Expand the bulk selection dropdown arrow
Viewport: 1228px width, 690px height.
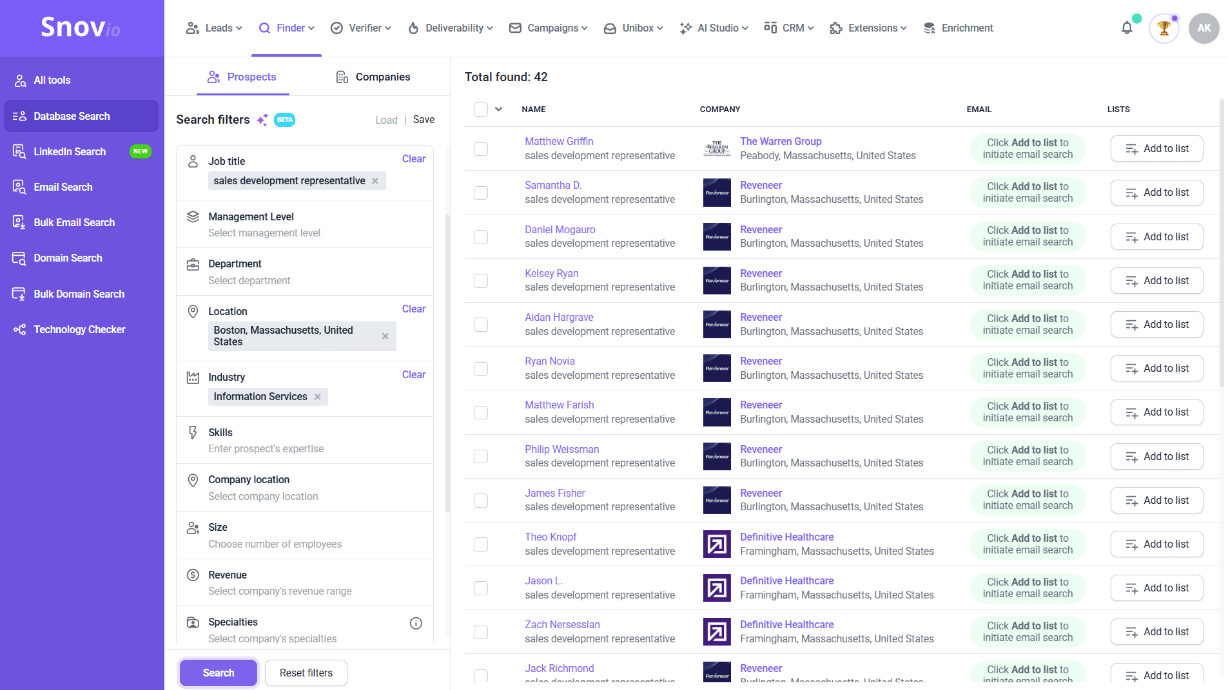(x=498, y=110)
